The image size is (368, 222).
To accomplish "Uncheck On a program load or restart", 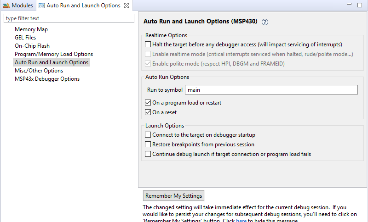I will click(148, 103).
